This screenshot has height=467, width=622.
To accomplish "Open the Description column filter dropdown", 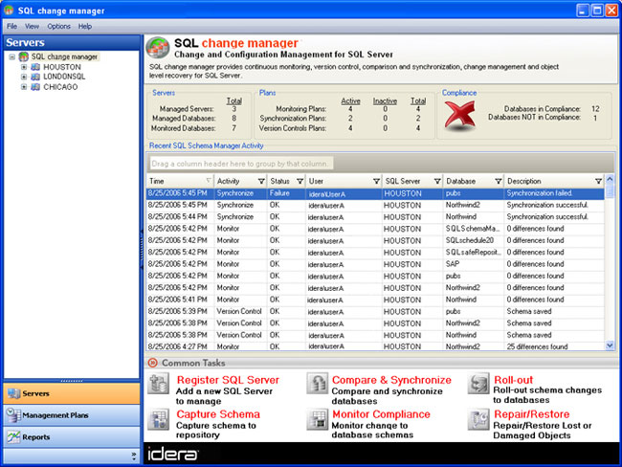I will pyautogui.click(x=599, y=181).
